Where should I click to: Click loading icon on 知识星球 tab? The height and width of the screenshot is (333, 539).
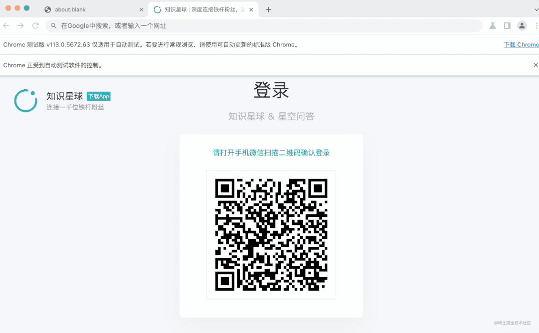click(x=157, y=9)
